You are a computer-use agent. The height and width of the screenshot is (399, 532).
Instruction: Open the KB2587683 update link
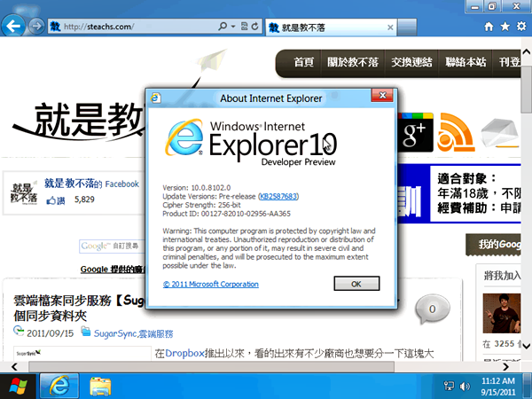click(278, 197)
